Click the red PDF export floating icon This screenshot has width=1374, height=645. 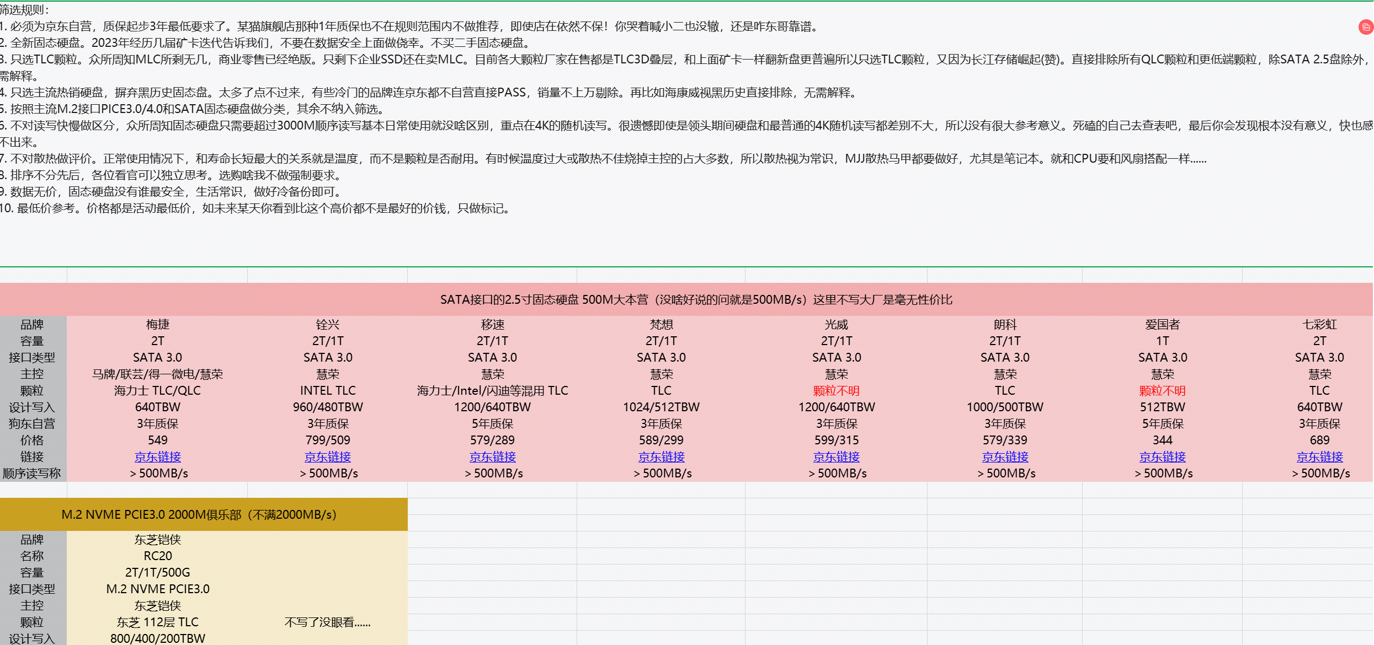(1366, 27)
